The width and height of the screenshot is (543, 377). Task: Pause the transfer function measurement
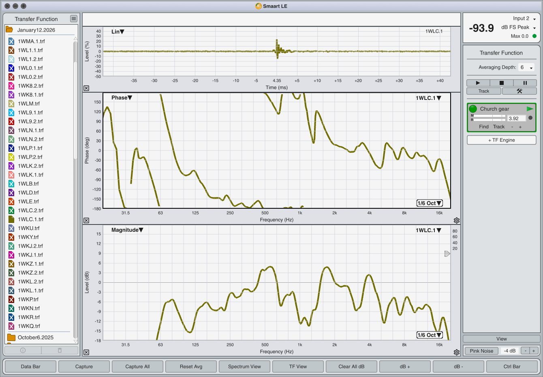pos(525,83)
